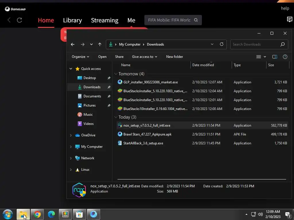Image resolution: width=294 pixels, height=220 pixels.
Task: Open Music in Quick access
Action: 88,115
